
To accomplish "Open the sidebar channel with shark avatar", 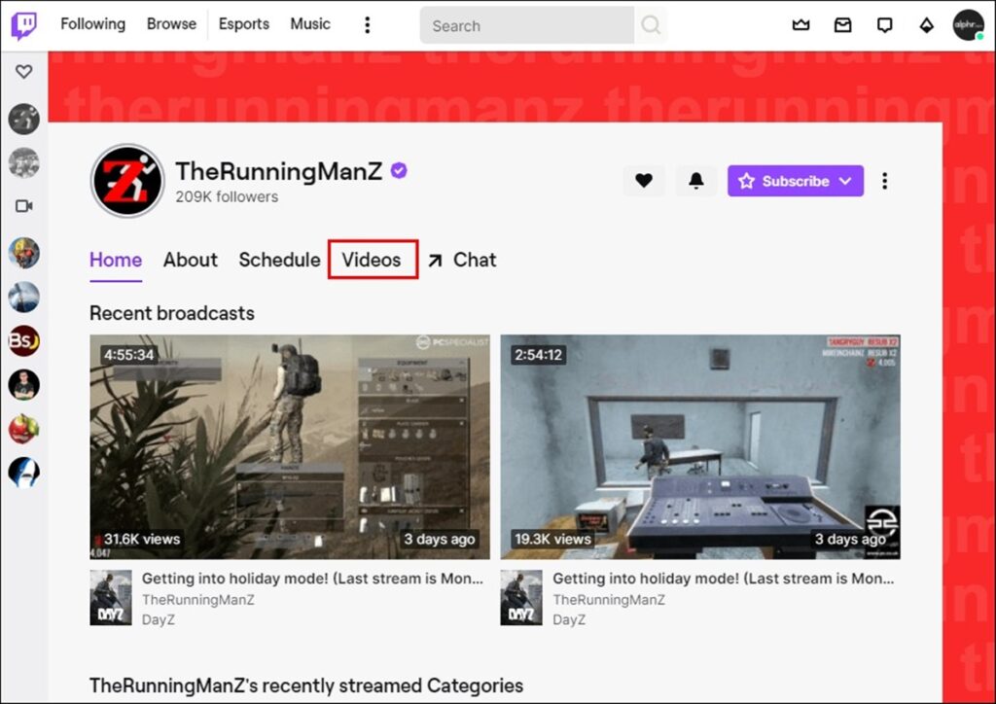I will [x=24, y=473].
